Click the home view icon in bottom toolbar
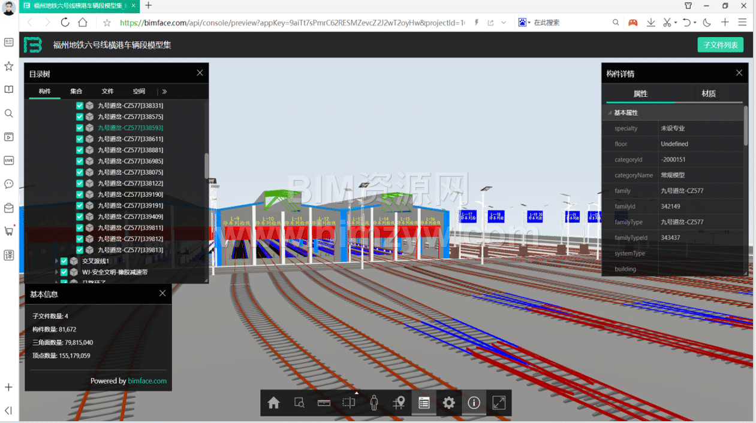 click(274, 403)
